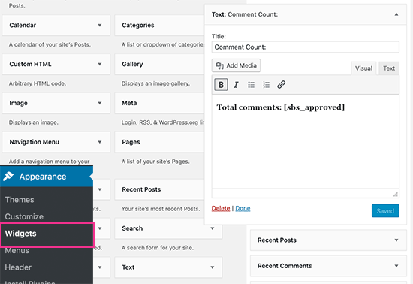Expand the Recent Posts sidebar widget
The height and width of the screenshot is (284, 413).
[396, 240]
